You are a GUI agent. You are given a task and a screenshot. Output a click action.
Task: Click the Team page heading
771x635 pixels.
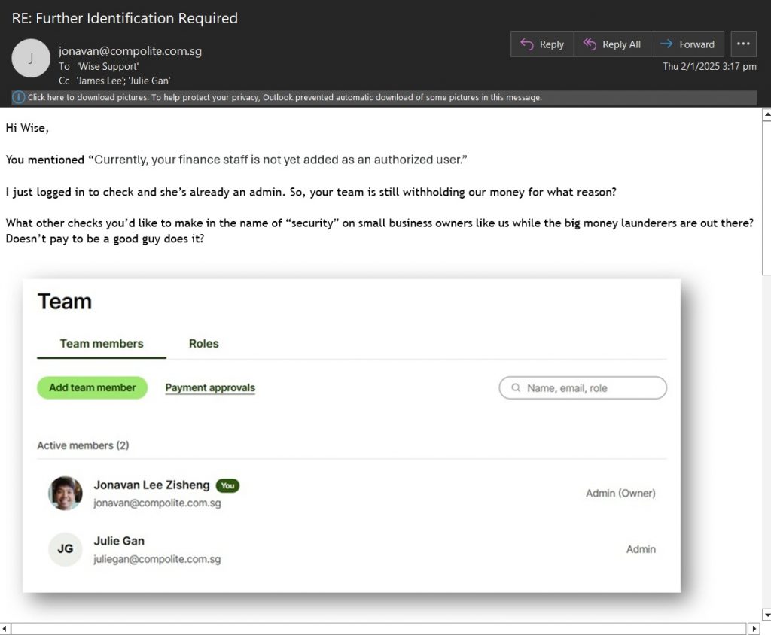pos(65,301)
